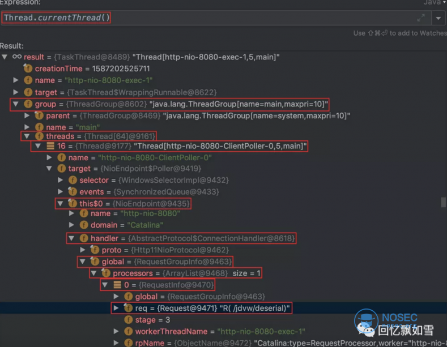
Task: Collapse element 0 RequestInfo@9470 node
Action: (105, 285)
